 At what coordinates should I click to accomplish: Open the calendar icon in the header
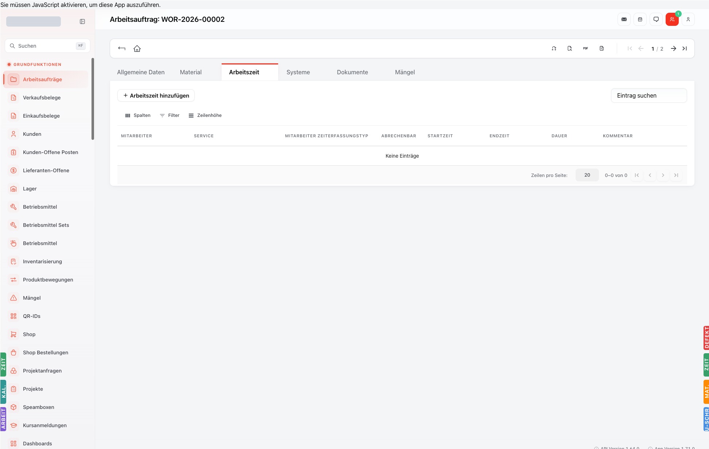point(640,19)
